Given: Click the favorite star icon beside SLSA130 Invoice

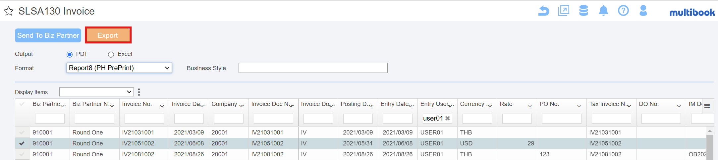Looking at the screenshot, I should click(x=9, y=11).
